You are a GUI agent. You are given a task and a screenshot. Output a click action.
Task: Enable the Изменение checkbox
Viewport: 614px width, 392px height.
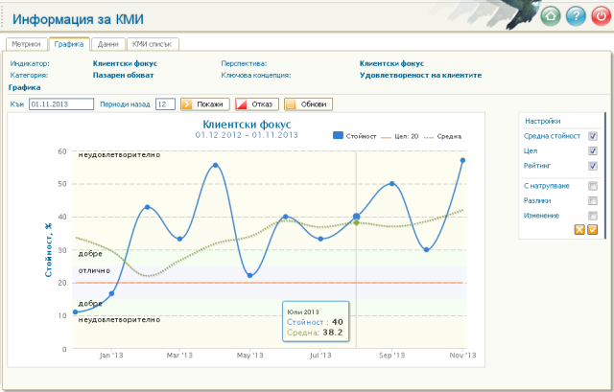click(593, 216)
